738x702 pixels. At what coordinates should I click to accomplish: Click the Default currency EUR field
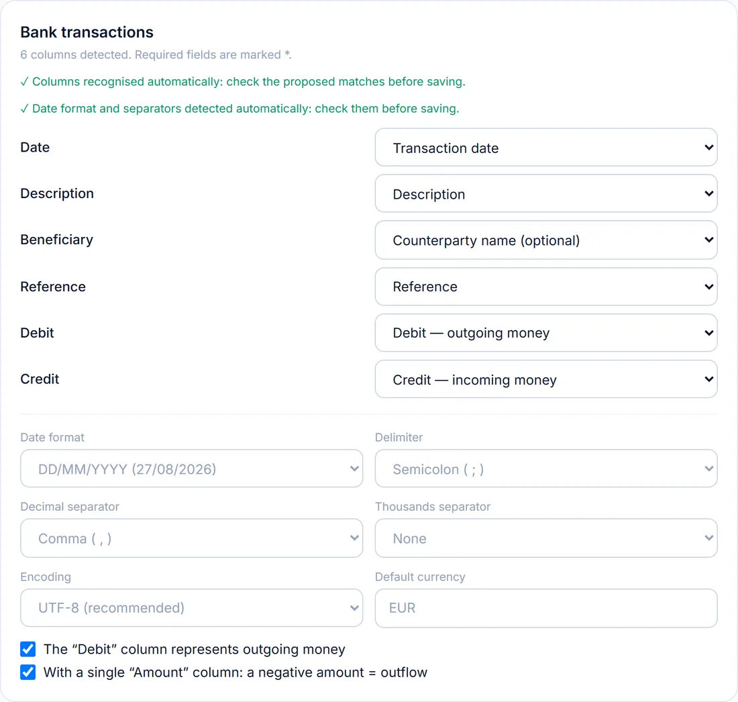click(x=546, y=608)
